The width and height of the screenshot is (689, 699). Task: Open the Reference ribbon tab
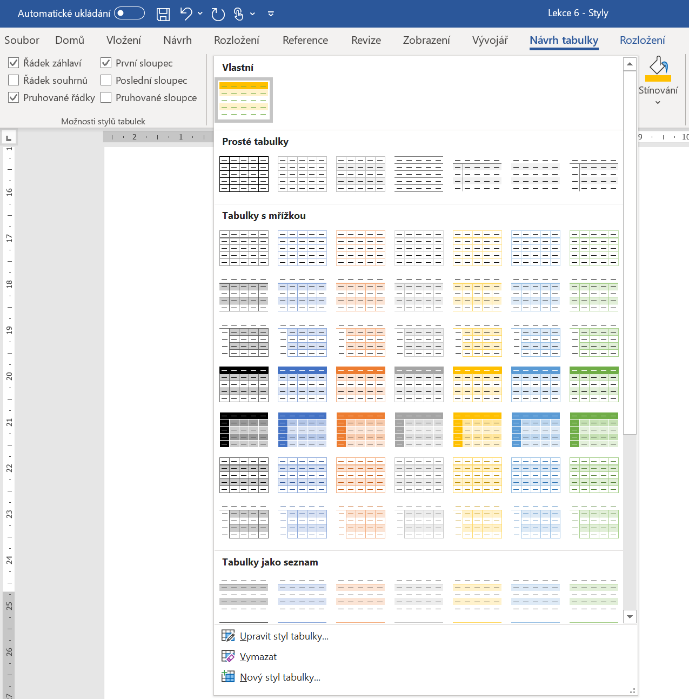[x=305, y=40]
